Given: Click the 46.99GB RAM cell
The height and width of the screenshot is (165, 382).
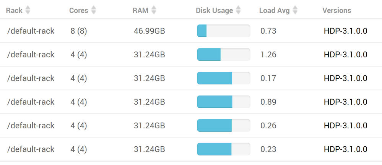Looking at the screenshot, I should tap(150, 31).
